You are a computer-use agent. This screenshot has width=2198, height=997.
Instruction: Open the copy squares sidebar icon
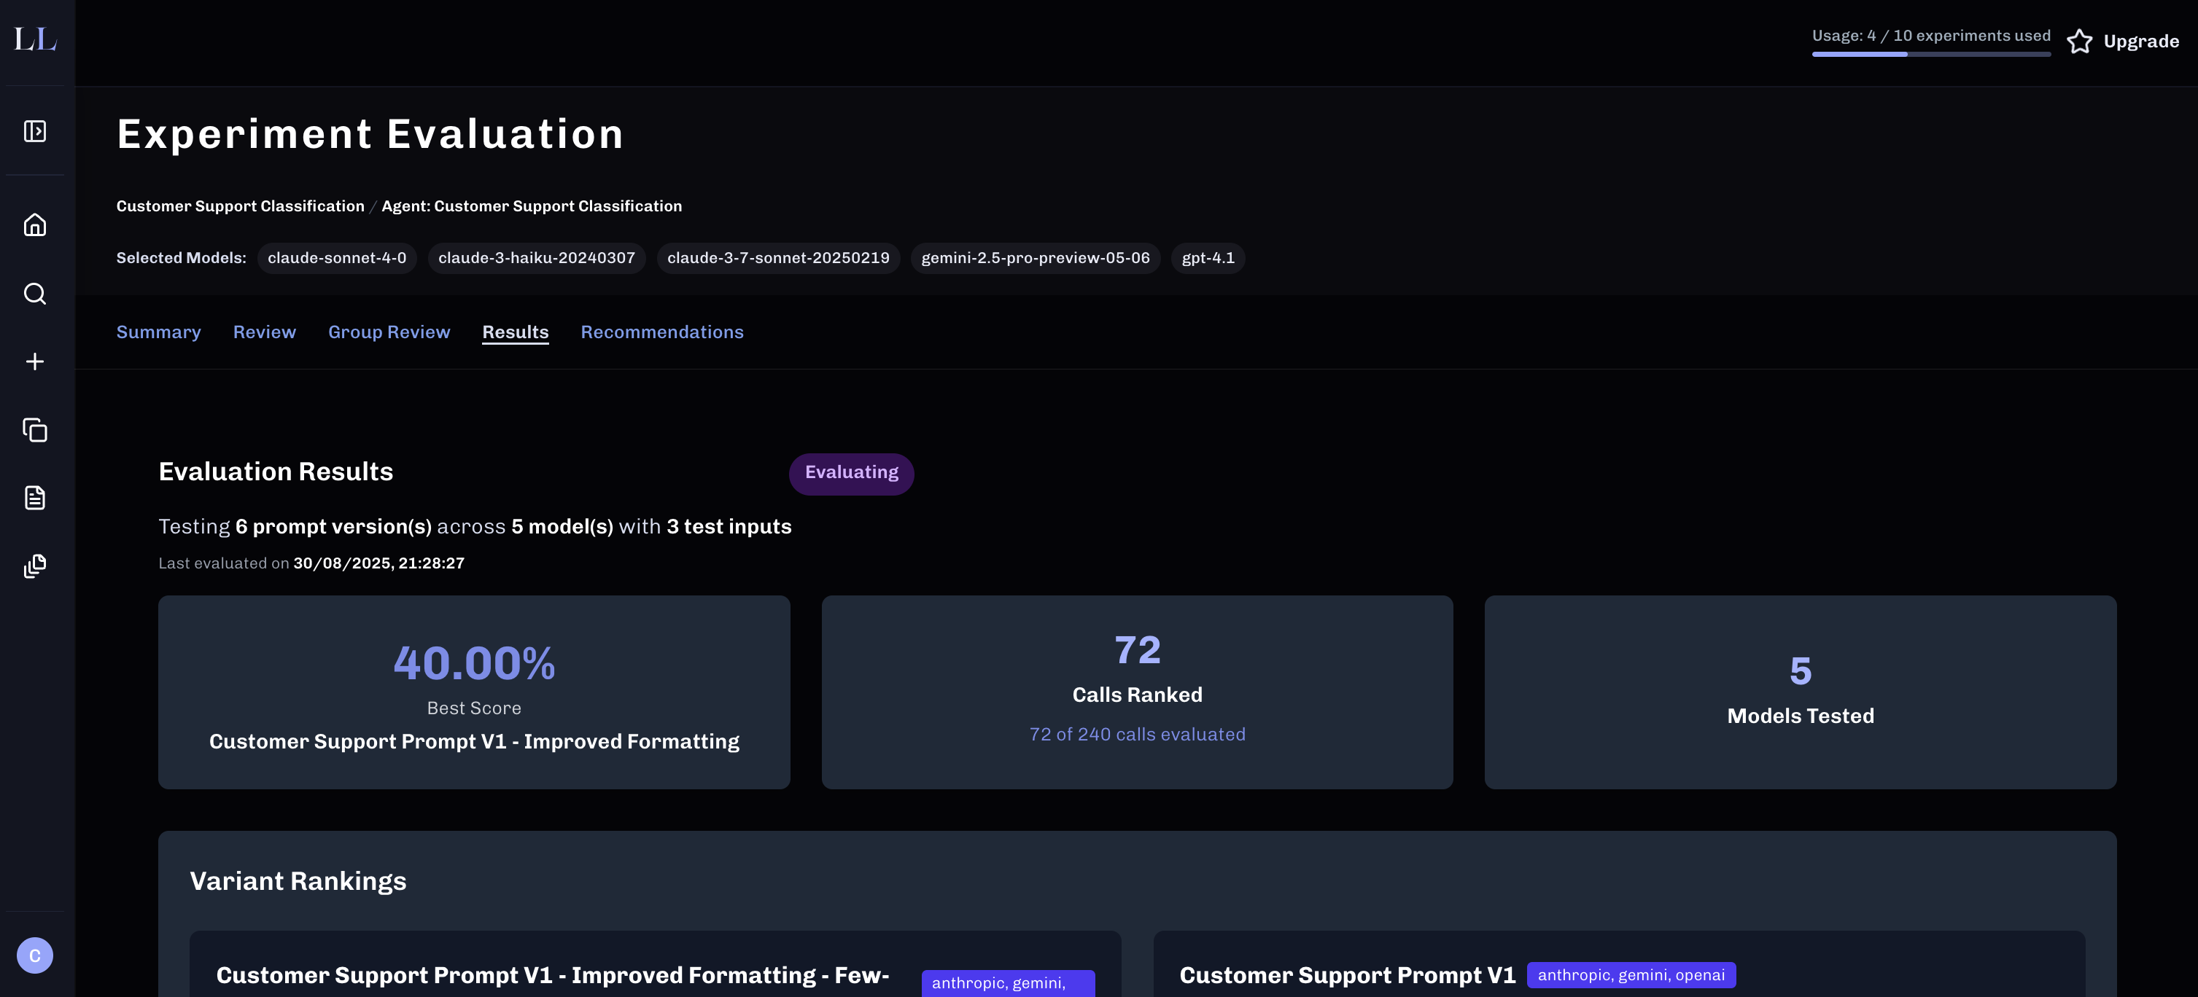(x=35, y=430)
